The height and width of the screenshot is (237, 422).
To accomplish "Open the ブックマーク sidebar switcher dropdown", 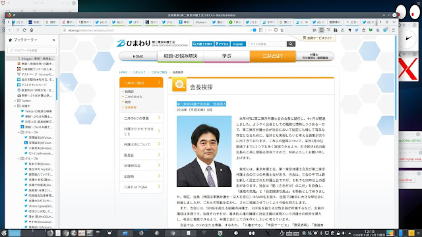I will 26,39.
